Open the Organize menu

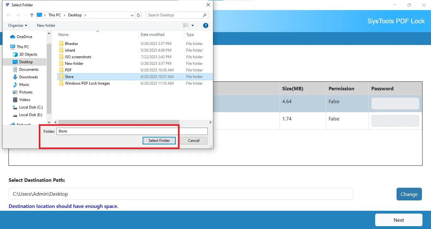[x=18, y=25]
